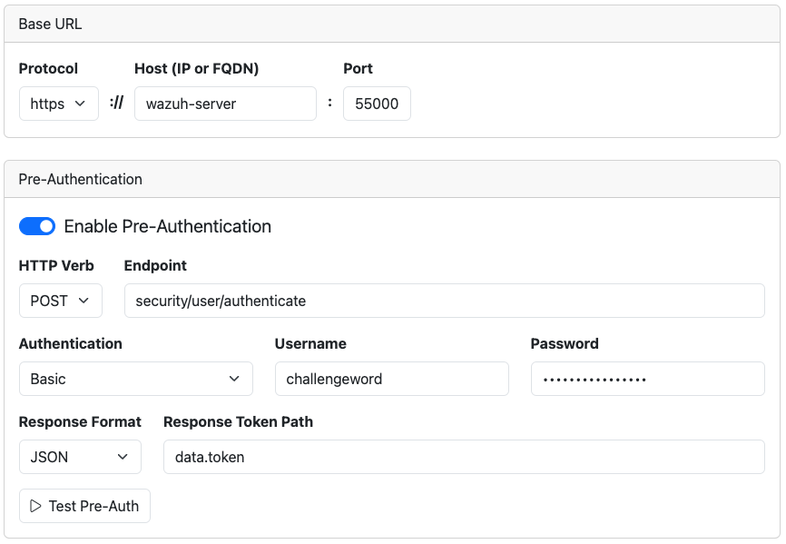786x544 pixels.
Task: Click the Response Token Path label
Action: pos(238,422)
